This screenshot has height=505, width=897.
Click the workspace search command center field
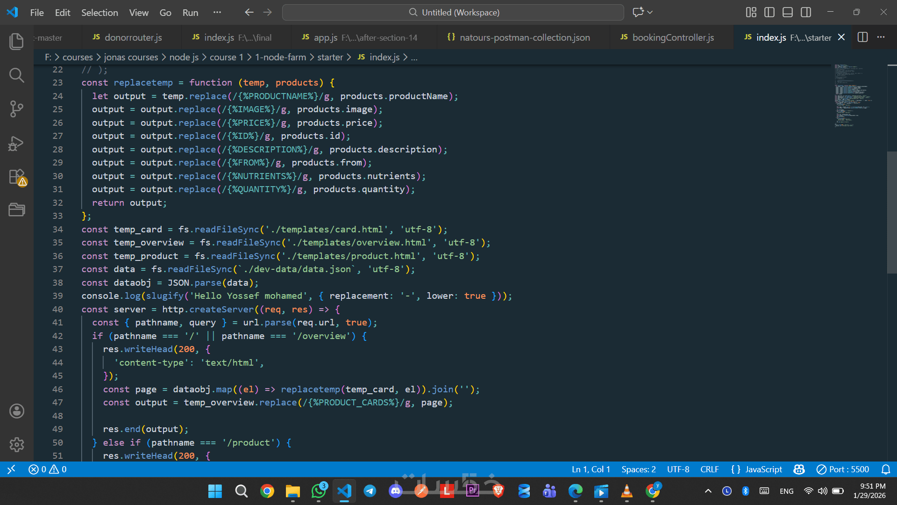tap(453, 12)
